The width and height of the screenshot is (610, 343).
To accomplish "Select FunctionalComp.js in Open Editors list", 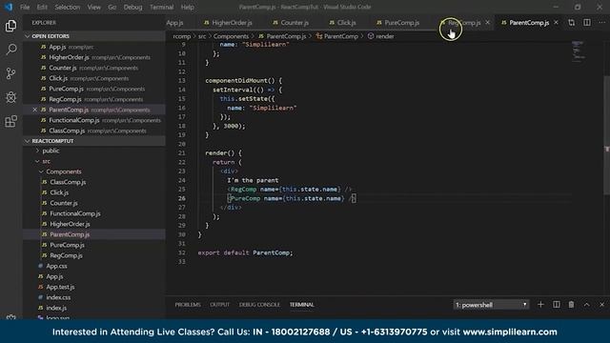I will (x=94, y=120).
